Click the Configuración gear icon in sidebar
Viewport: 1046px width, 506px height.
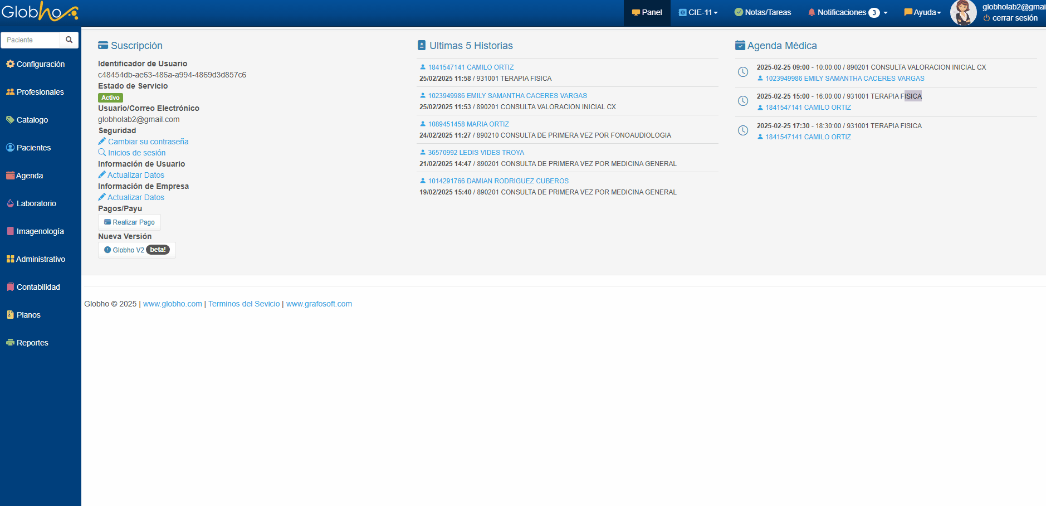[x=10, y=64]
